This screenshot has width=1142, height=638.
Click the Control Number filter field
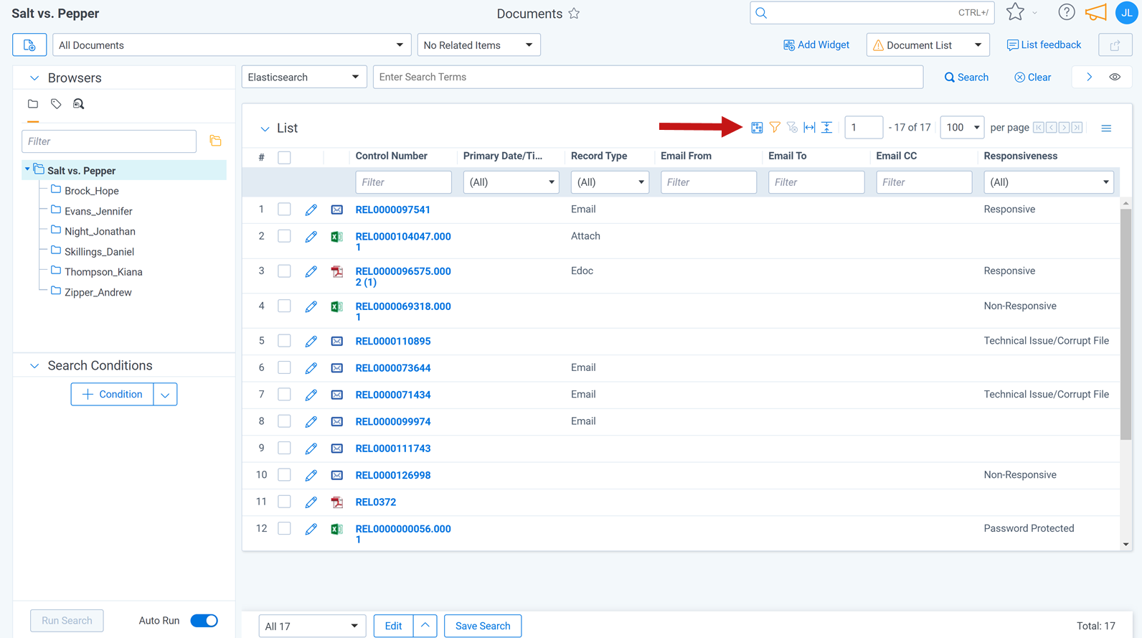403,182
